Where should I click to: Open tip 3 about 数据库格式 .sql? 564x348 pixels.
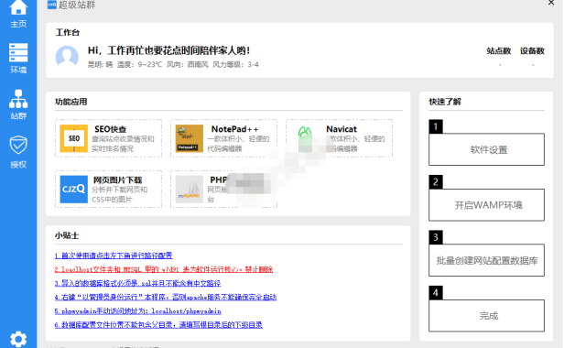[x=137, y=283]
